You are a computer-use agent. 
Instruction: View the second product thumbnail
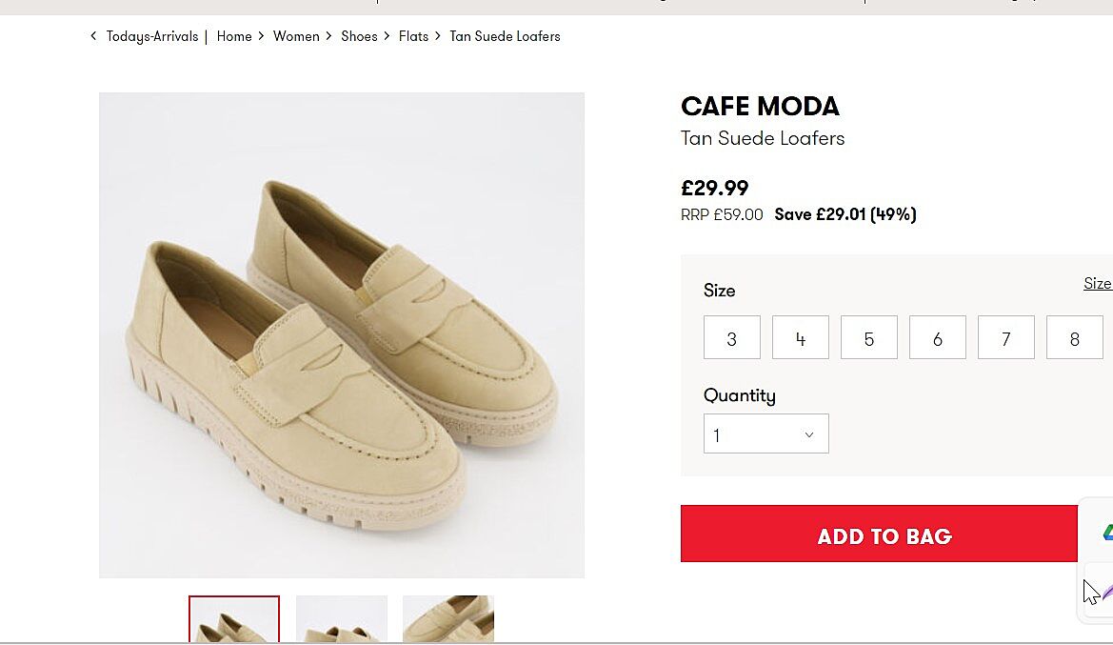coord(342,619)
